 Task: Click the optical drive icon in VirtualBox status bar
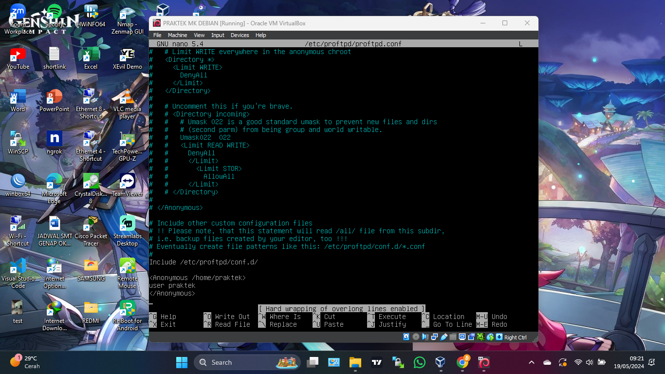click(416, 337)
